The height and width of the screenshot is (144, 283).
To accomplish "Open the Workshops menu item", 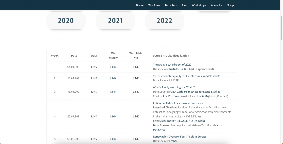I will pos(199,5).
